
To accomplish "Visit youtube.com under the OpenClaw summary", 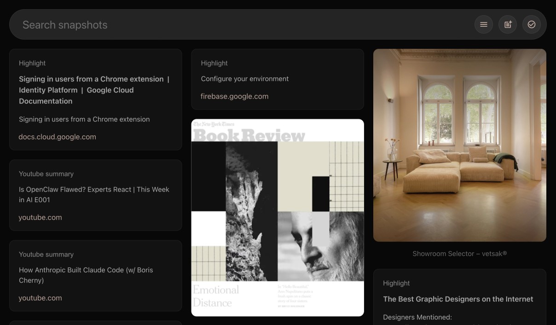I will [40, 217].
